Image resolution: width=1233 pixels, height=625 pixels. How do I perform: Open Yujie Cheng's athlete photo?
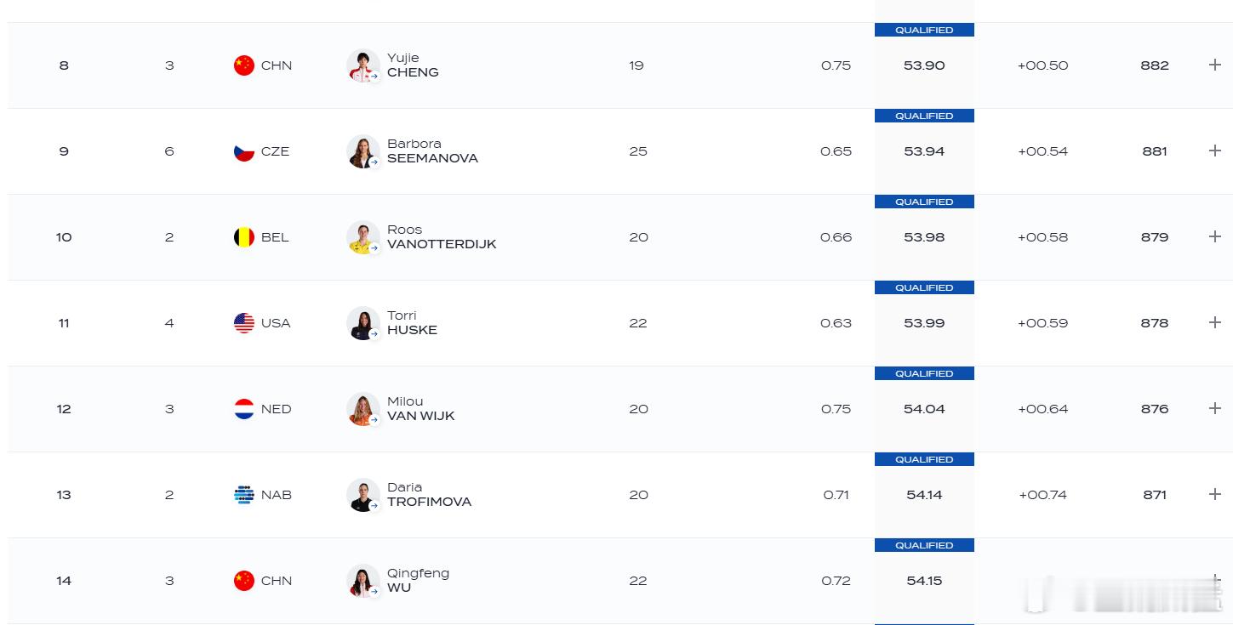[x=363, y=65]
